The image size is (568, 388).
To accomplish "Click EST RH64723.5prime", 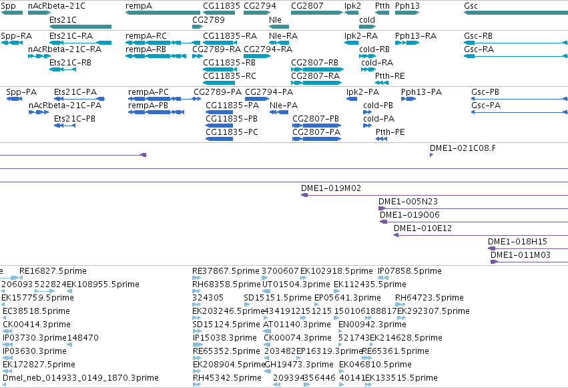I will coord(400,305).
